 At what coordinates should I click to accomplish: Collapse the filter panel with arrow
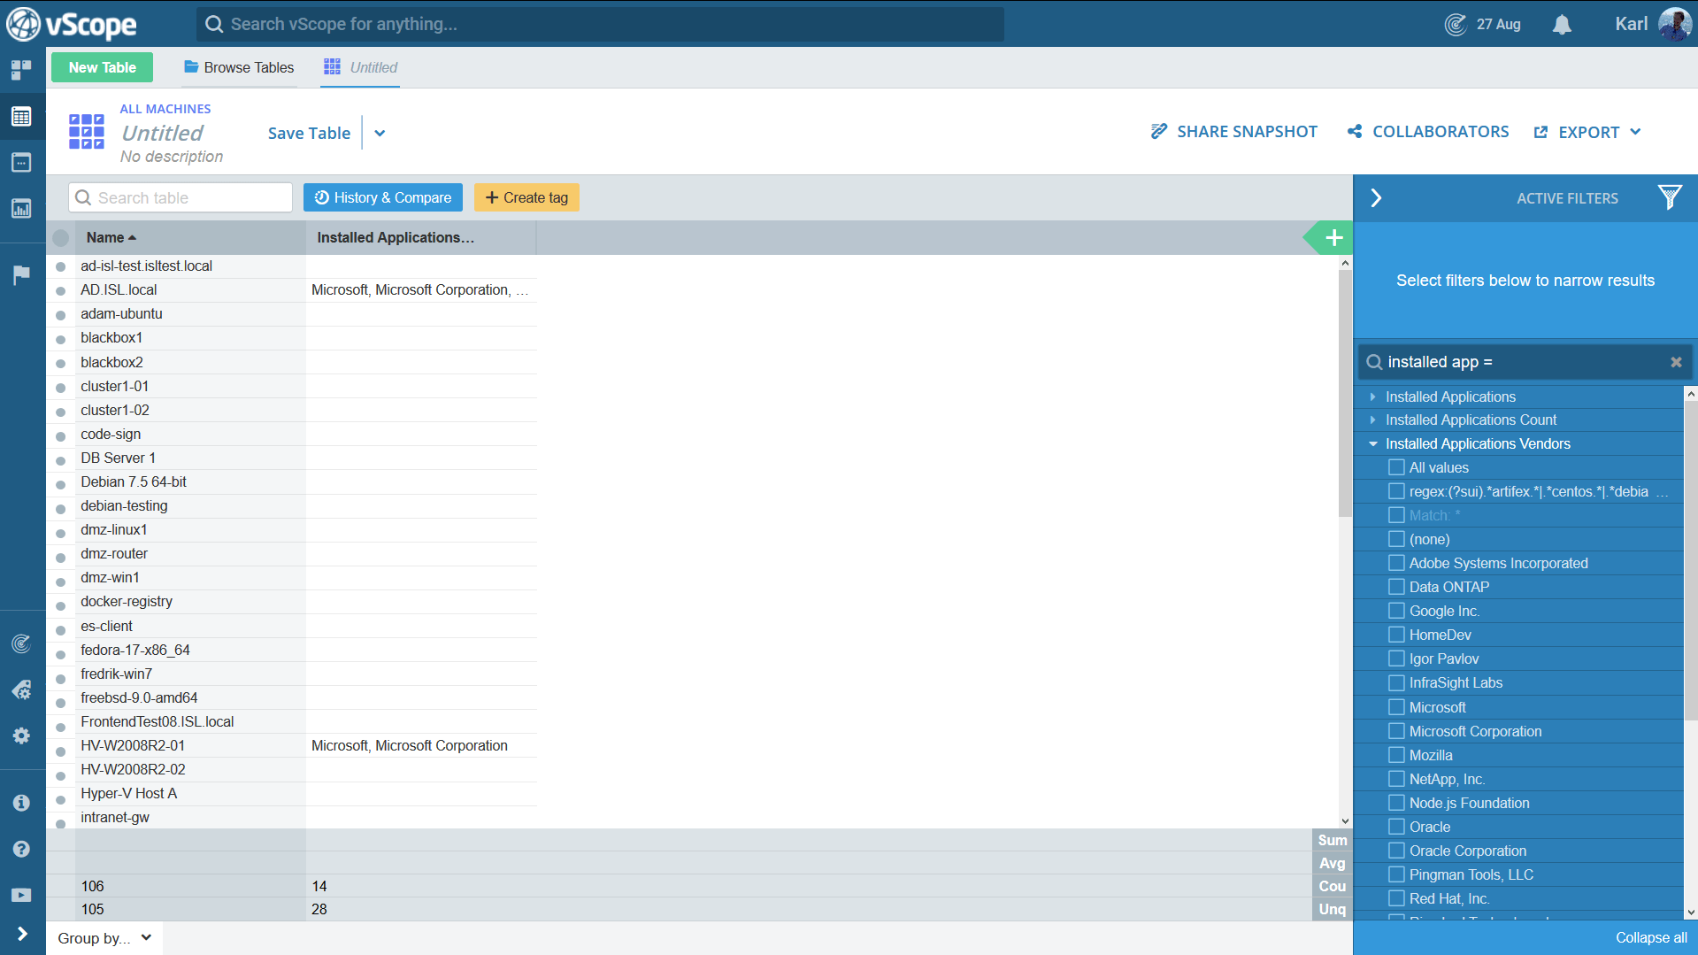point(1376,197)
